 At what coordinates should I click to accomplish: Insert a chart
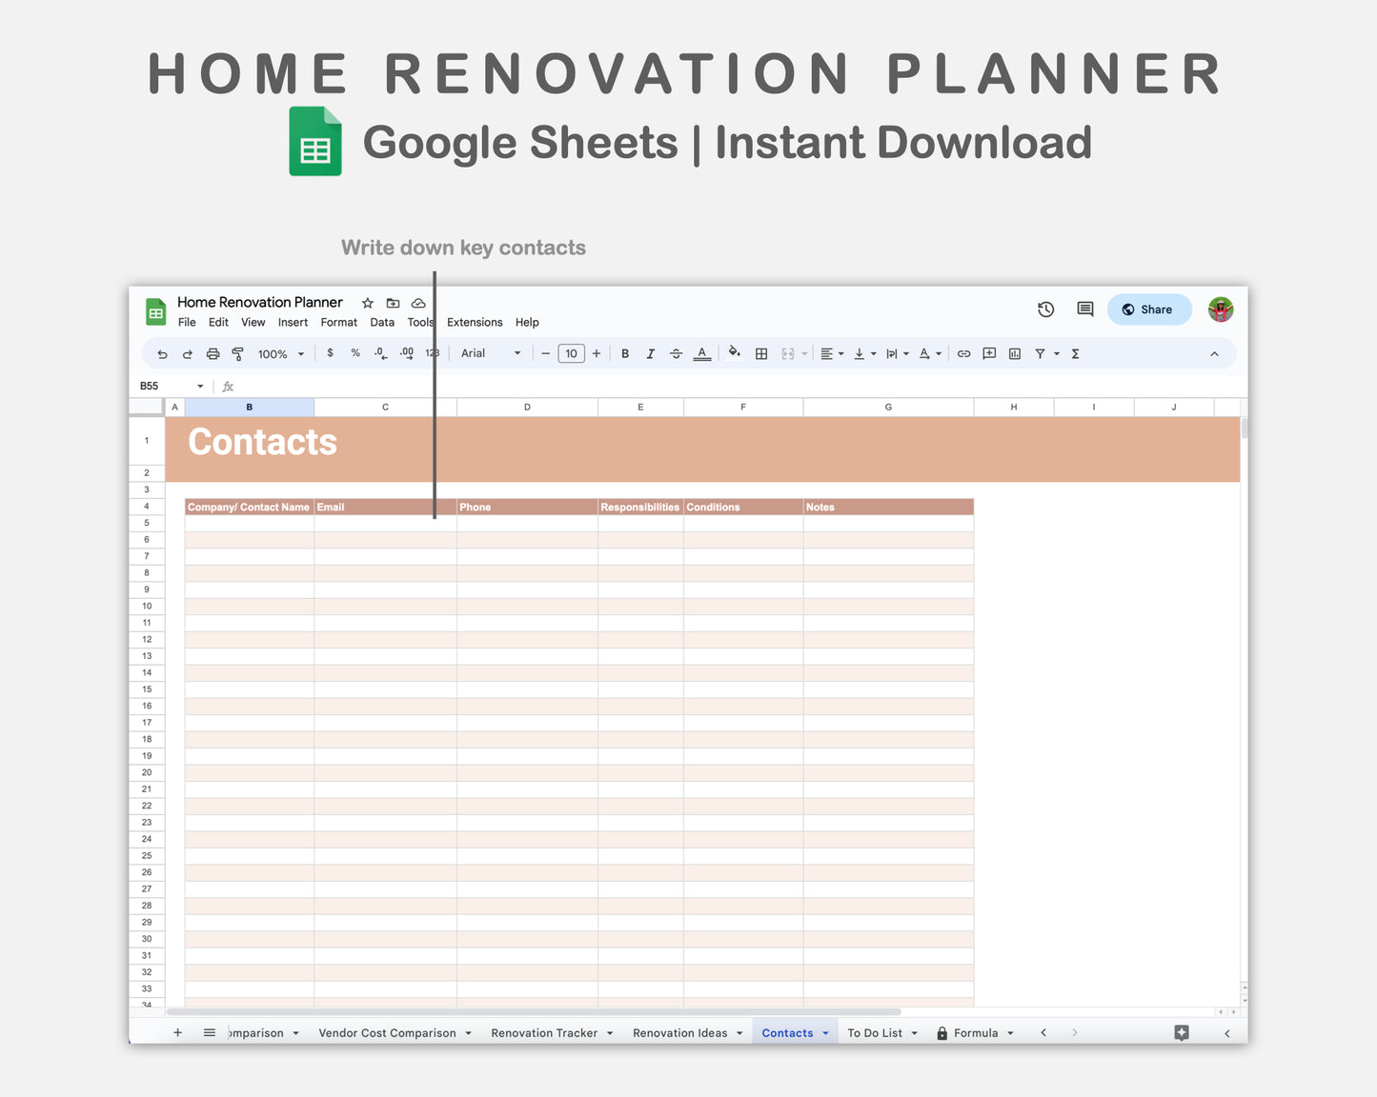click(x=1013, y=353)
